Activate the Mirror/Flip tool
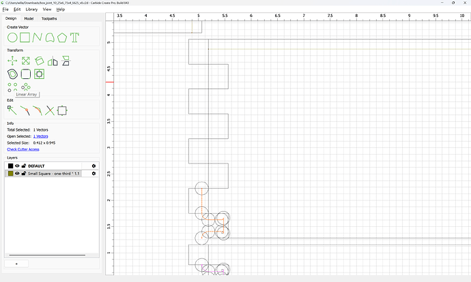471x282 pixels. [x=53, y=61]
